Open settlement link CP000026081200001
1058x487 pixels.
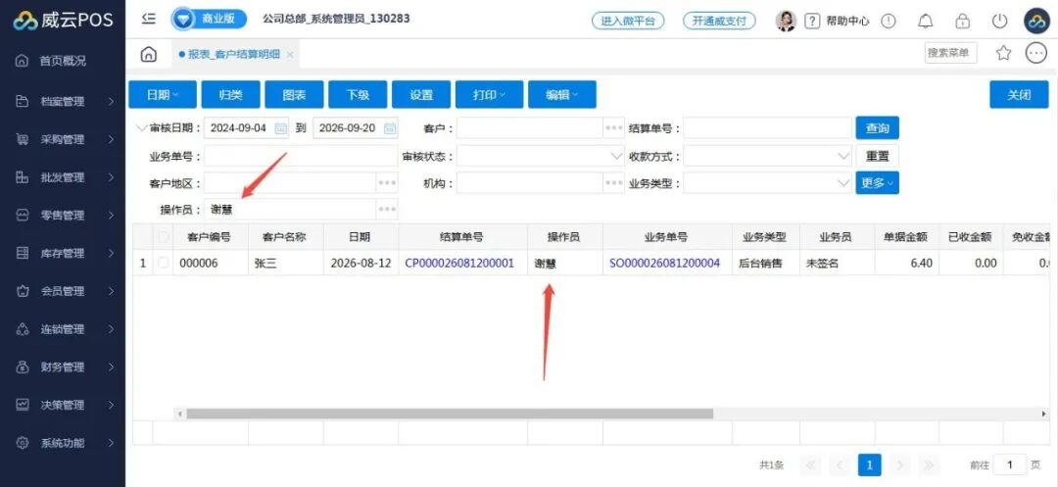pyautogui.click(x=459, y=264)
